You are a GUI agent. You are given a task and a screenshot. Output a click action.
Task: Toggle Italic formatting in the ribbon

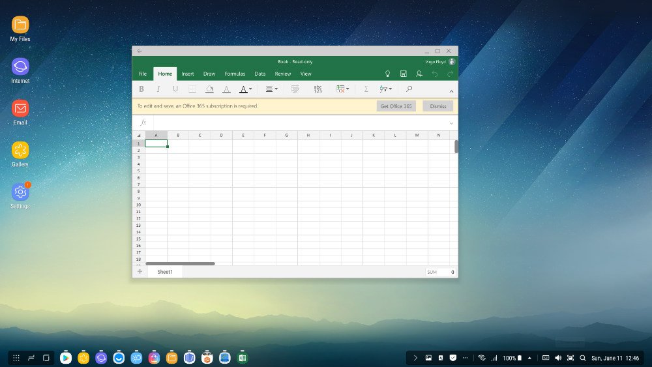pyautogui.click(x=158, y=89)
